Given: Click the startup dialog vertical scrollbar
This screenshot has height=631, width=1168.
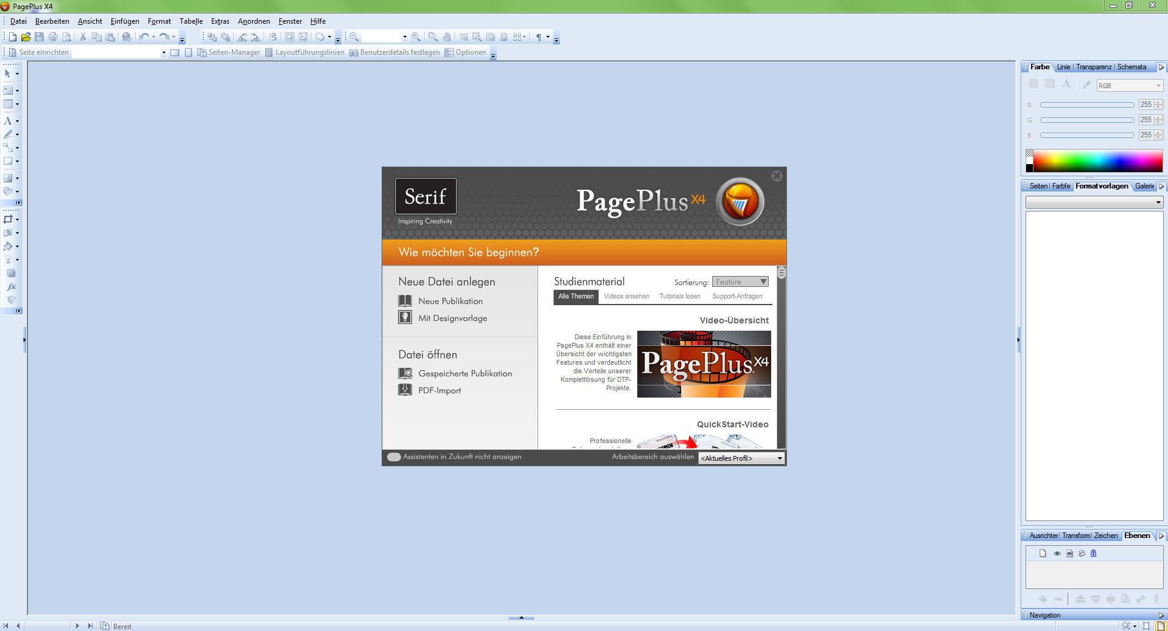Looking at the screenshot, I should [x=782, y=357].
